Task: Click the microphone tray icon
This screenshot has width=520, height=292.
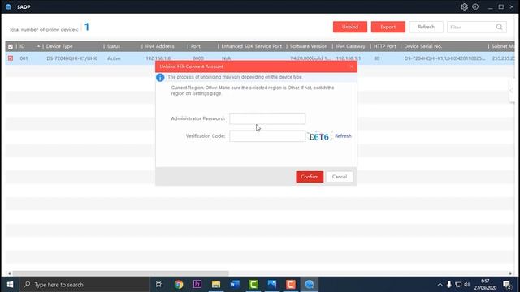Action: 449,285
